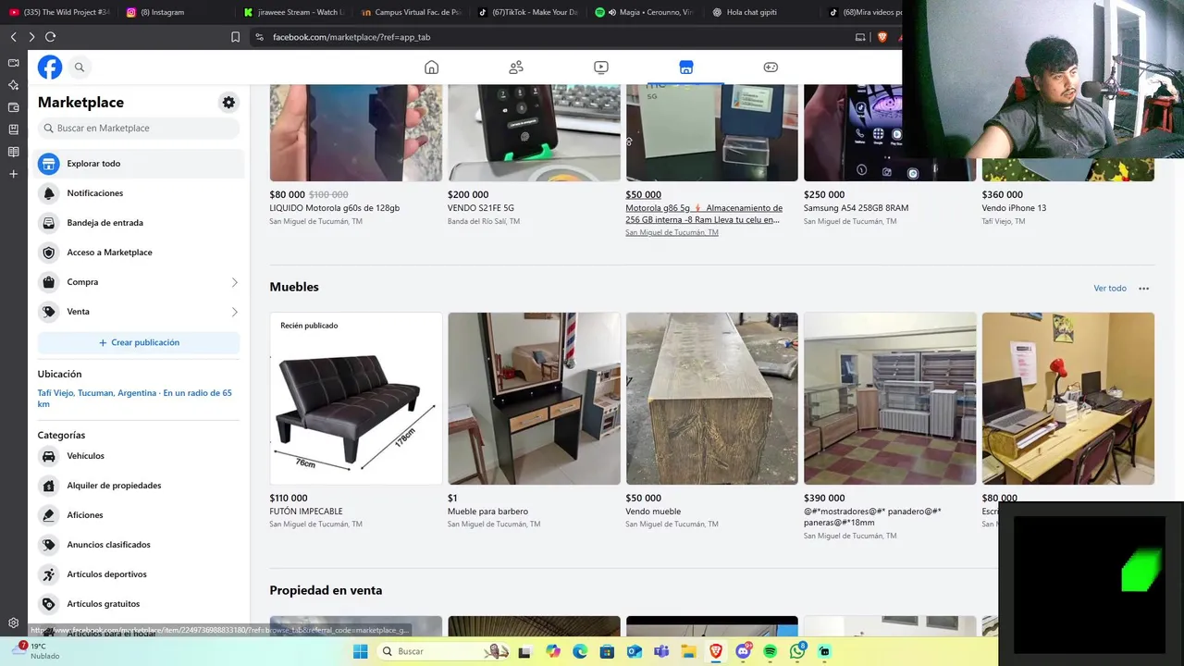Open Copilot from the taskbar
This screenshot has height=666, width=1184.
coord(552,651)
